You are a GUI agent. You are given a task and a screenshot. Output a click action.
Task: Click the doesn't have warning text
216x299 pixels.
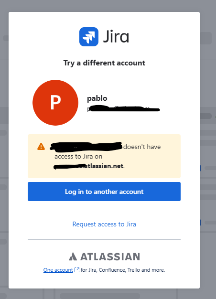142,147
